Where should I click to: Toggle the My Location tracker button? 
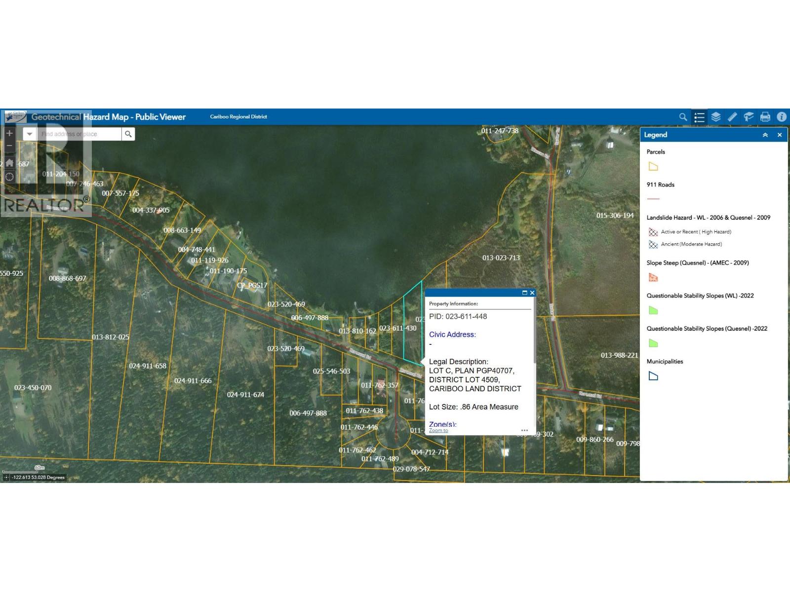coord(9,177)
